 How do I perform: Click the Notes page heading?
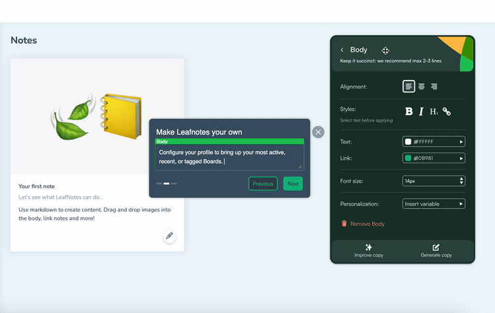pyautogui.click(x=24, y=40)
